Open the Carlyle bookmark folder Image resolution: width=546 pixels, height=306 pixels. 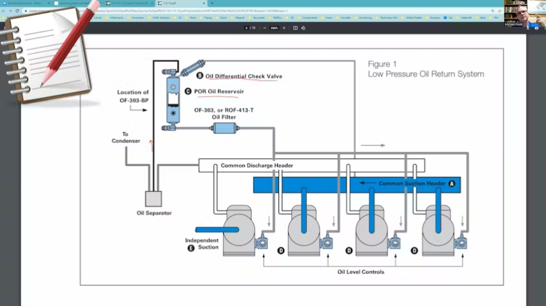pos(97,18)
